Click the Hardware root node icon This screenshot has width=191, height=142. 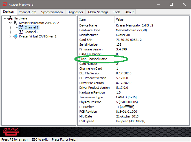(x=10, y=18)
